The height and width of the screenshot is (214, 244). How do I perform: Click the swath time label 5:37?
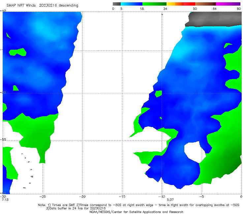[170, 200]
